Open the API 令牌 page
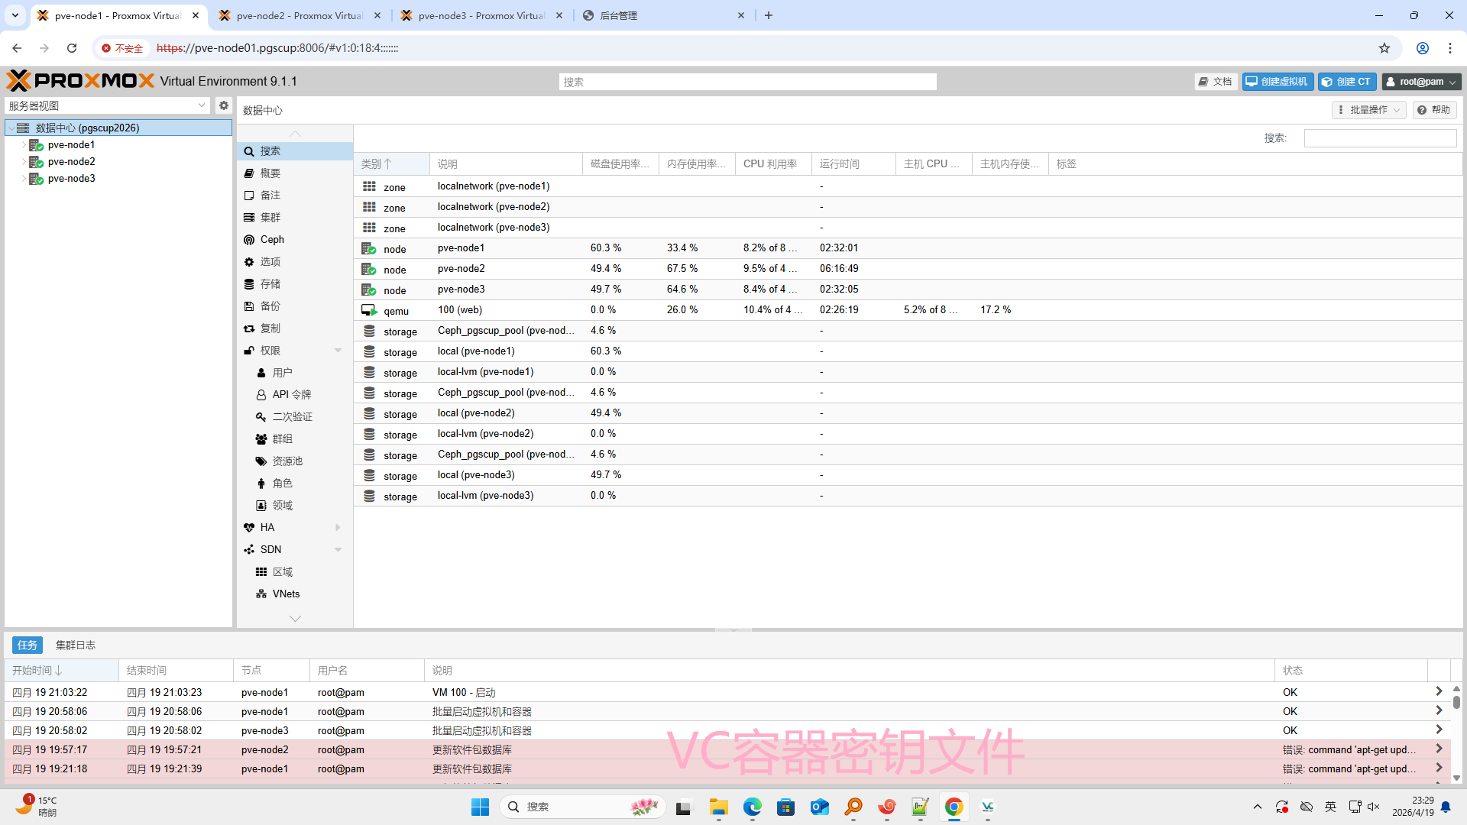This screenshot has width=1467, height=825. click(x=292, y=394)
